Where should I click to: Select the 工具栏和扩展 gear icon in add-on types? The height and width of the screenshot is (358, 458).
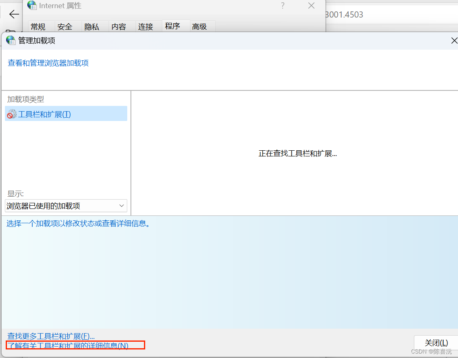pos(12,114)
